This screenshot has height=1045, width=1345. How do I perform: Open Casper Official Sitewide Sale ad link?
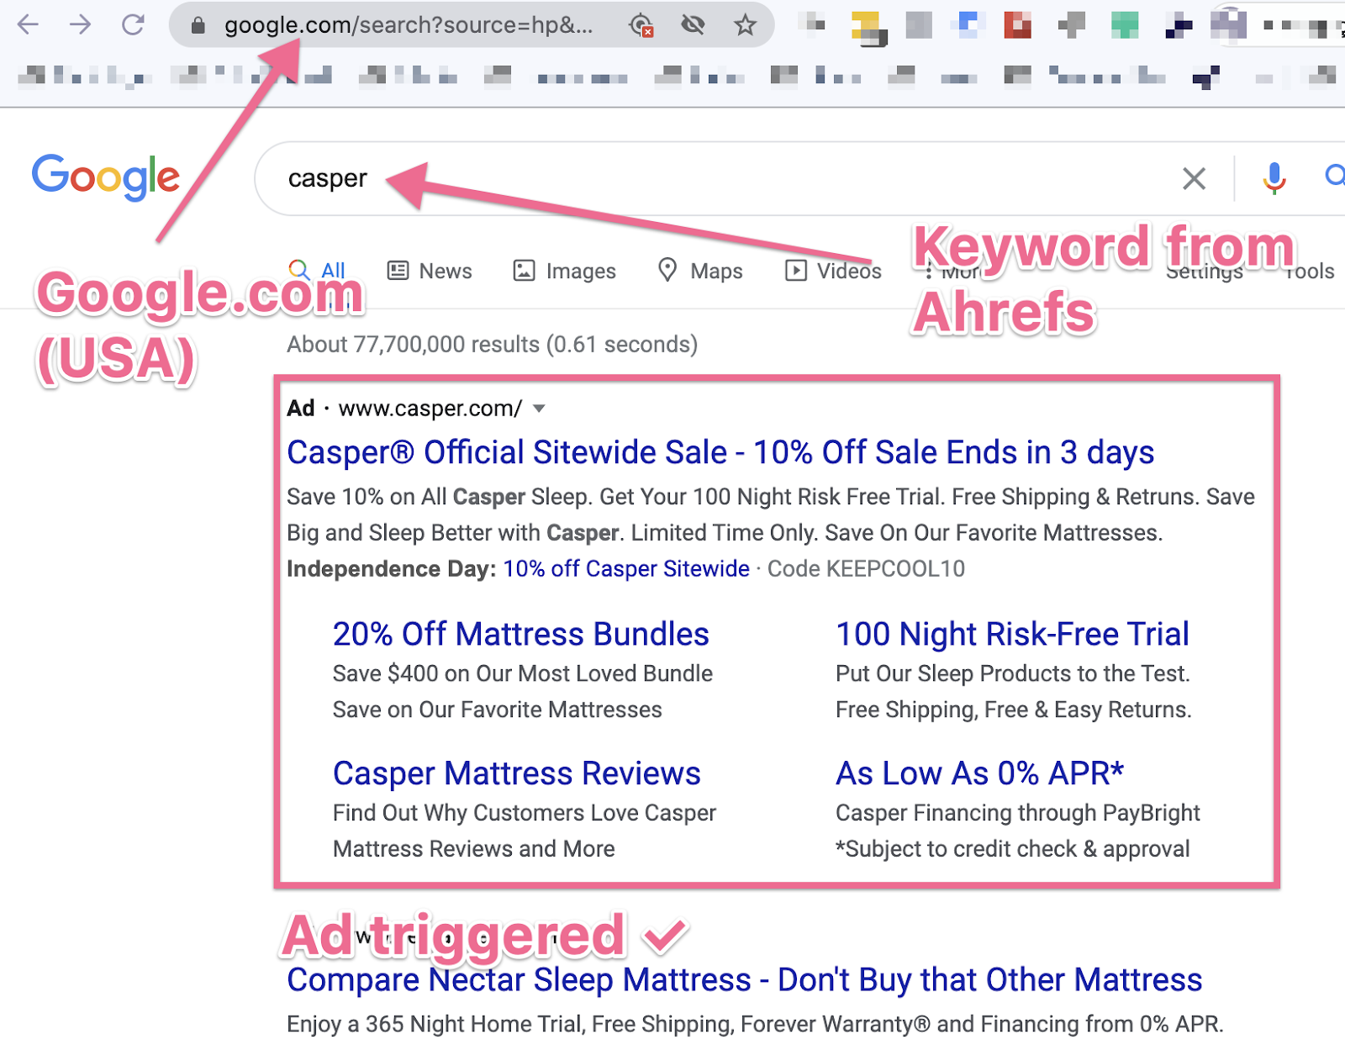coord(720,452)
